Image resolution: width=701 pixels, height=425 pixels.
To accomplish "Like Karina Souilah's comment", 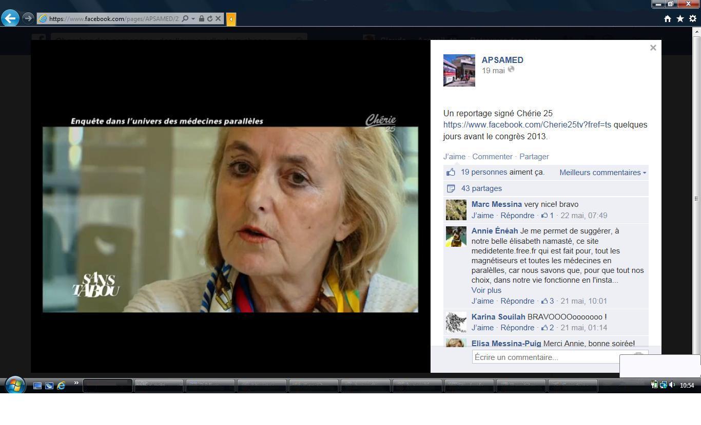I will coord(482,328).
